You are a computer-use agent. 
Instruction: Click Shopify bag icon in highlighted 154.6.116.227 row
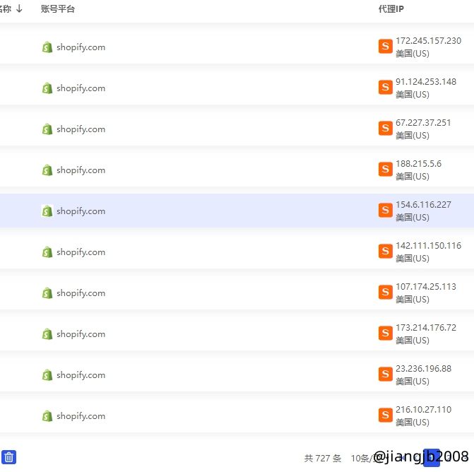tap(47, 211)
